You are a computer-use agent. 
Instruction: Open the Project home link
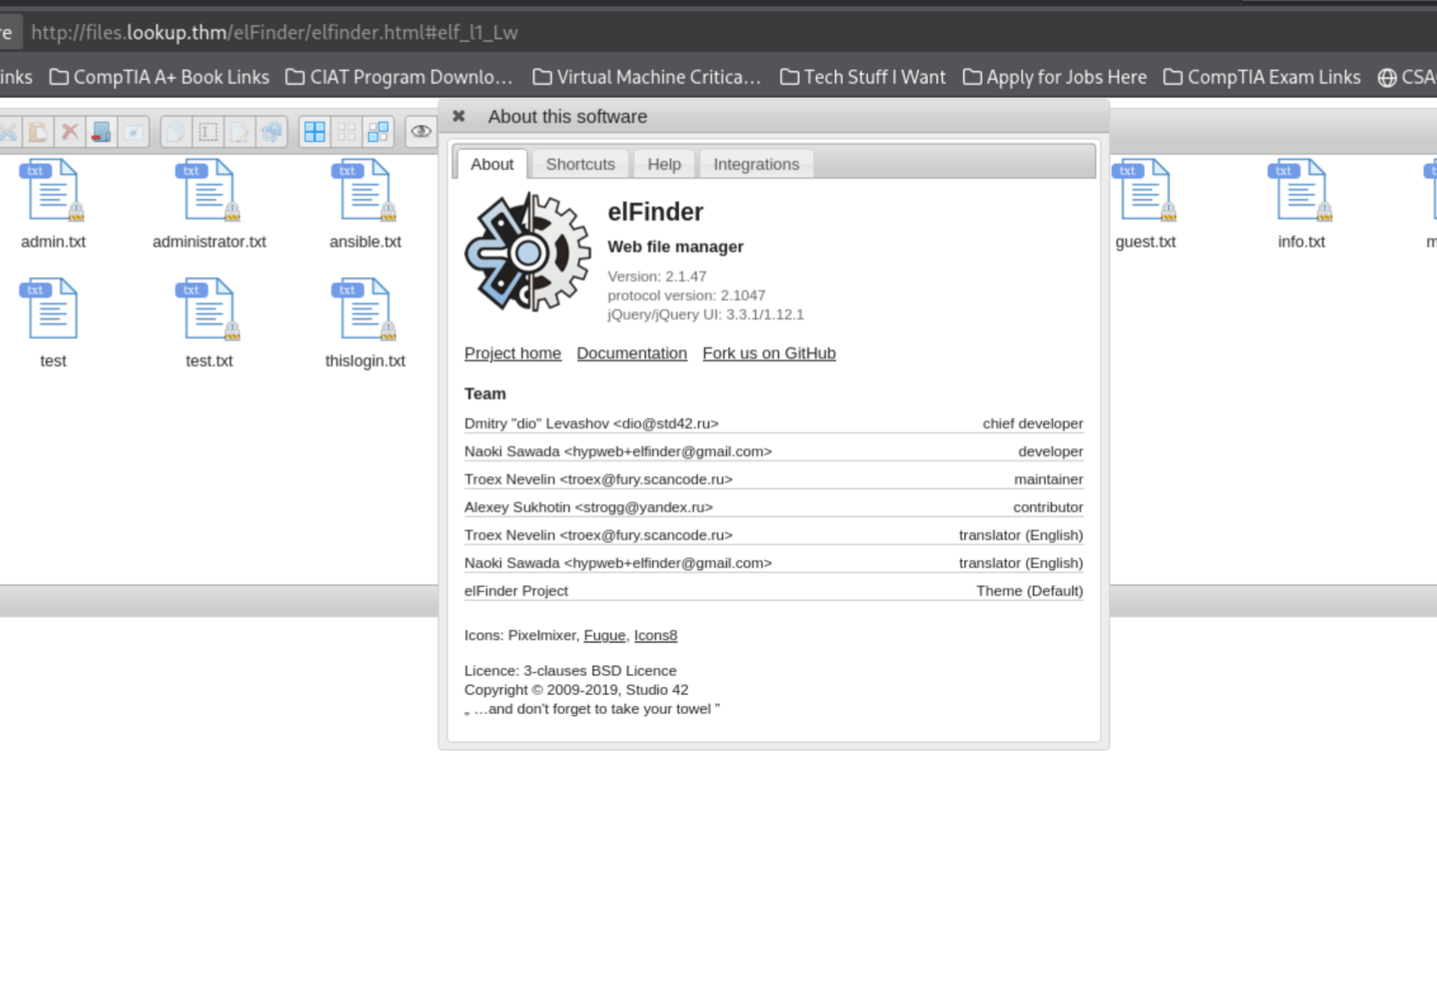click(x=513, y=354)
